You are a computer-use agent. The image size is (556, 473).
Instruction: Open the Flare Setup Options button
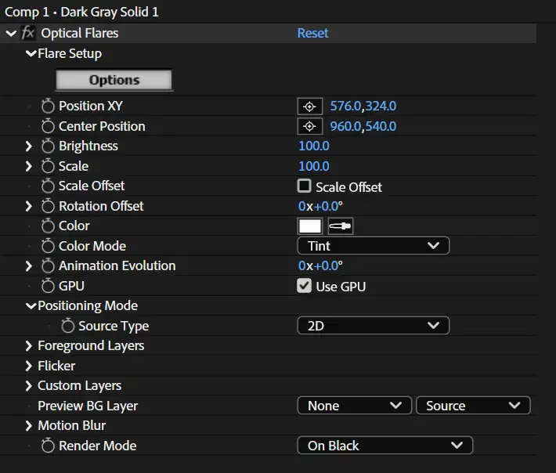coord(114,80)
